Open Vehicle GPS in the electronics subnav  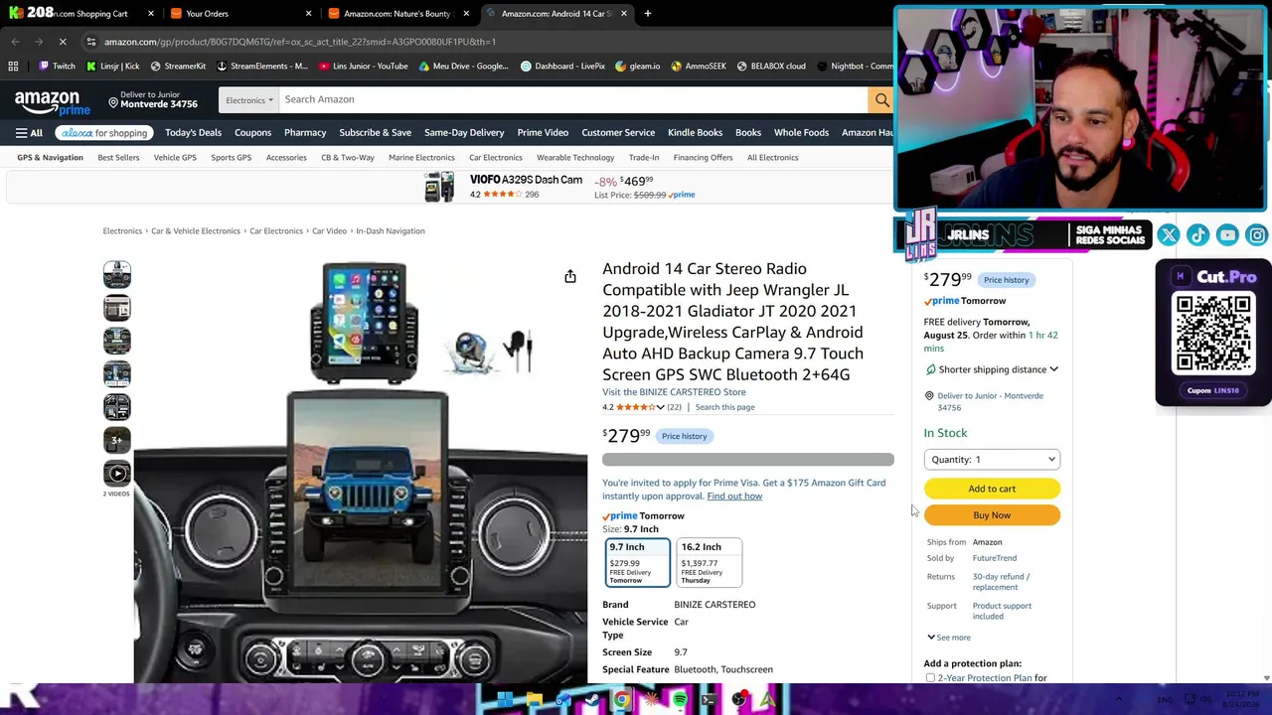[175, 157]
